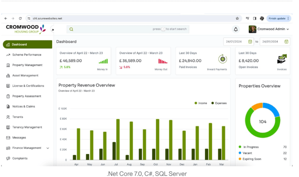Screen dimensions: 299x177
Task: Click the Complaints megaphone icon
Action: tap(8, 158)
